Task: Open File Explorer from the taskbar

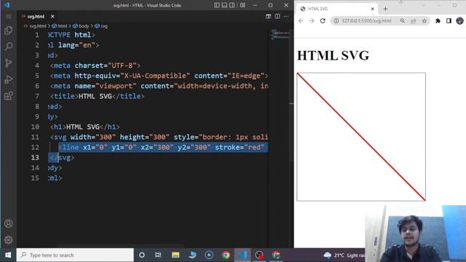Action: (175, 255)
